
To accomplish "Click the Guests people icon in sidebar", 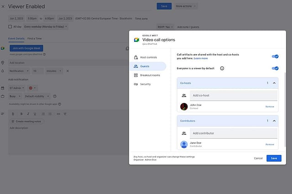I will coord(136,66).
